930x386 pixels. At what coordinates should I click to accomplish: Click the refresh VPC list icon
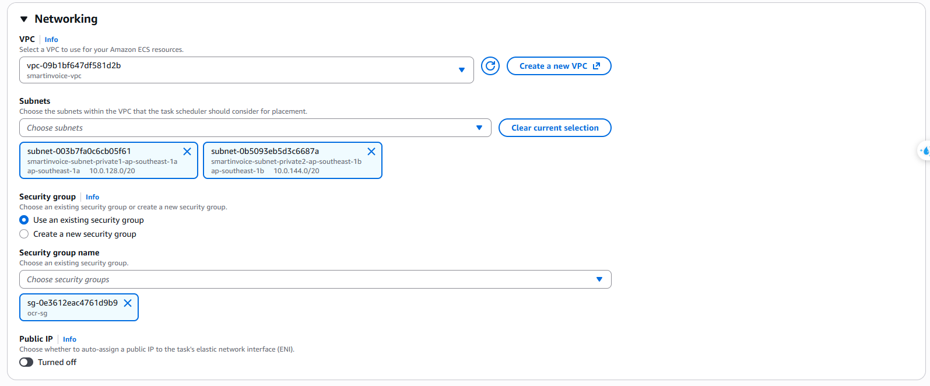point(490,66)
